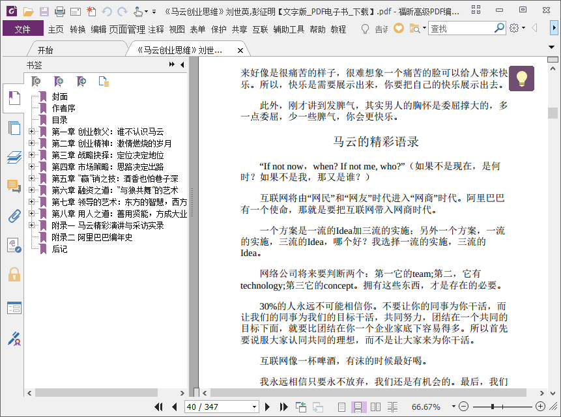Click the zoom slider handle
Image resolution: width=561 pixels, height=417 pixels.
(x=493, y=407)
